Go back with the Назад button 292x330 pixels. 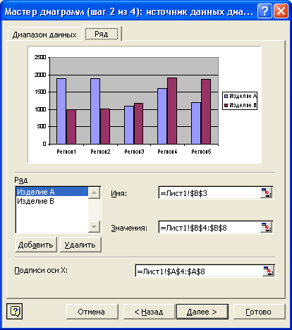[149, 312]
